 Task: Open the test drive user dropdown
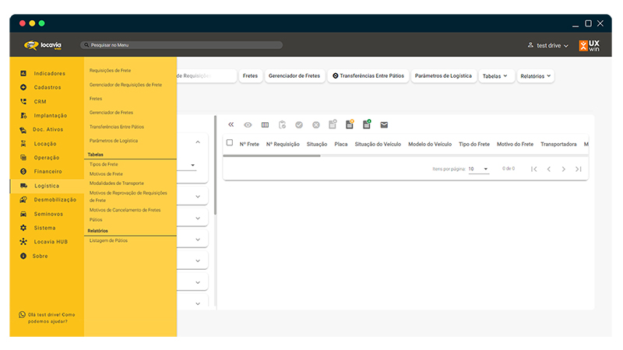(x=548, y=46)
